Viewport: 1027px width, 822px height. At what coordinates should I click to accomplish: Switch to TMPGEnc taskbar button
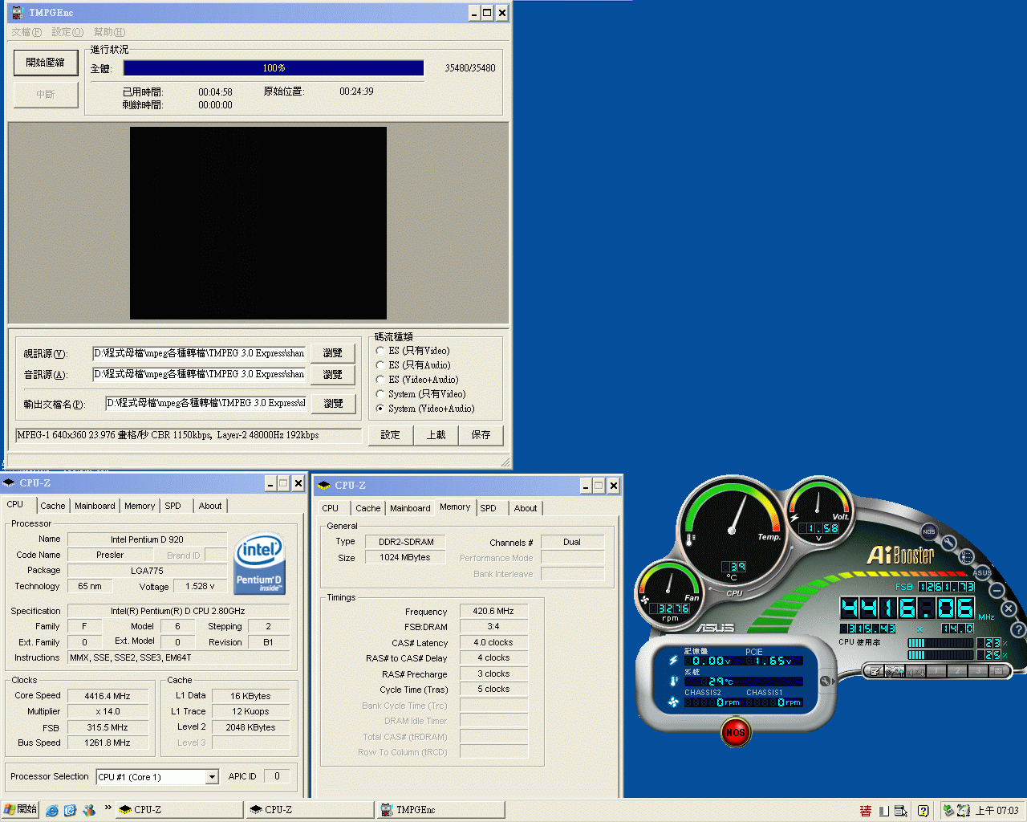tap(441, 810)
